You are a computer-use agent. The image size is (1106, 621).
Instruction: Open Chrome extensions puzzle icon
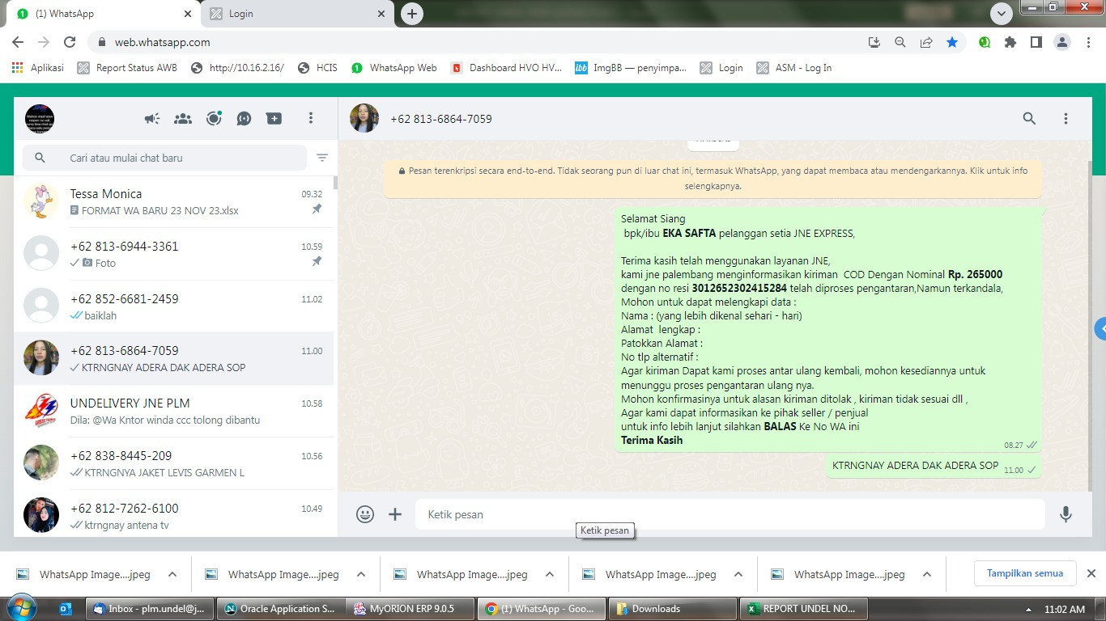click(x=1010, y=42)
